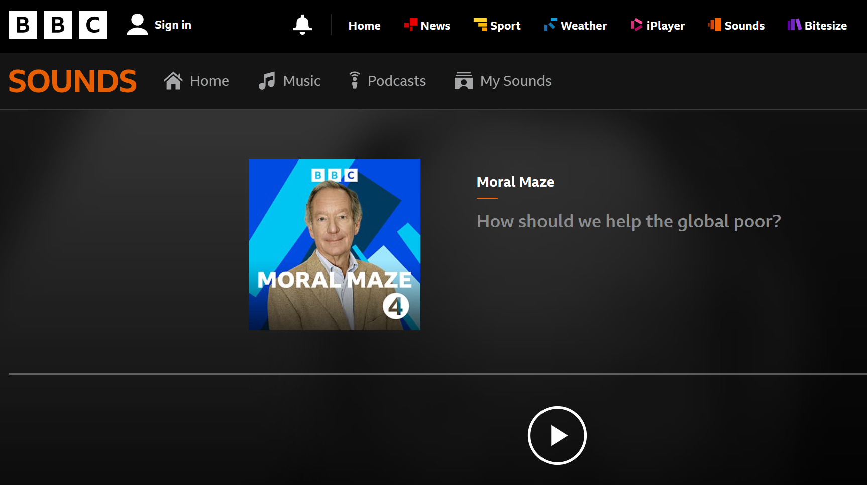The height and width of the screenshot is (485, 867).
Task: Go to BBC Home in top bar
Action: [365, 26]
